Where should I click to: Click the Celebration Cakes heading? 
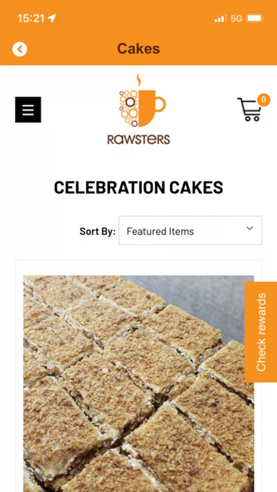click(138, 188)
